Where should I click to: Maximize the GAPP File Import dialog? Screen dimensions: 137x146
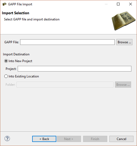point(118,4)
